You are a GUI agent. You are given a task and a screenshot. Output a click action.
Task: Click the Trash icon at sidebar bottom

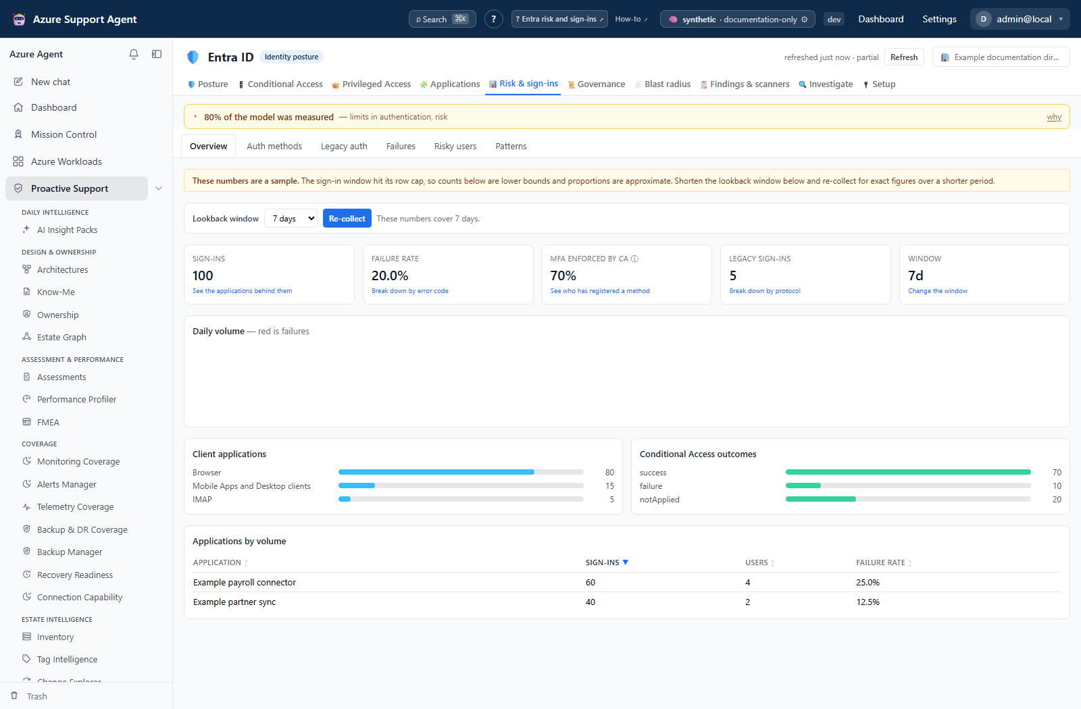click(x=14, y=695)
